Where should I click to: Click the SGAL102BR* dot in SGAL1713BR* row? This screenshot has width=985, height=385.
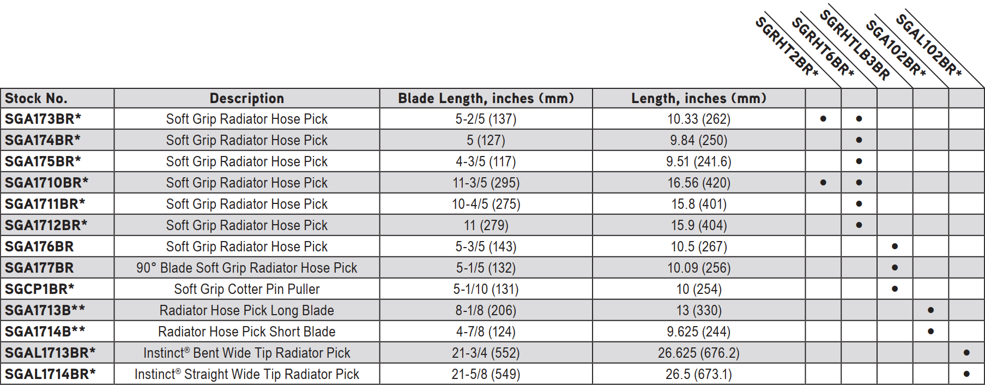[966, 353]
